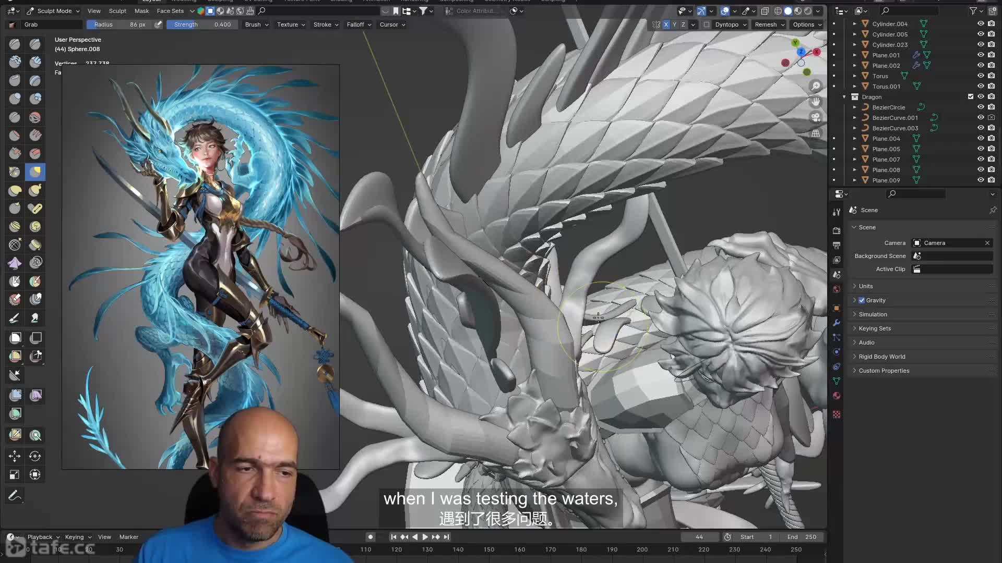Click the Object properties orange square tab
Viewport: 1002px width, 563px height.
(x=837, y=308)
